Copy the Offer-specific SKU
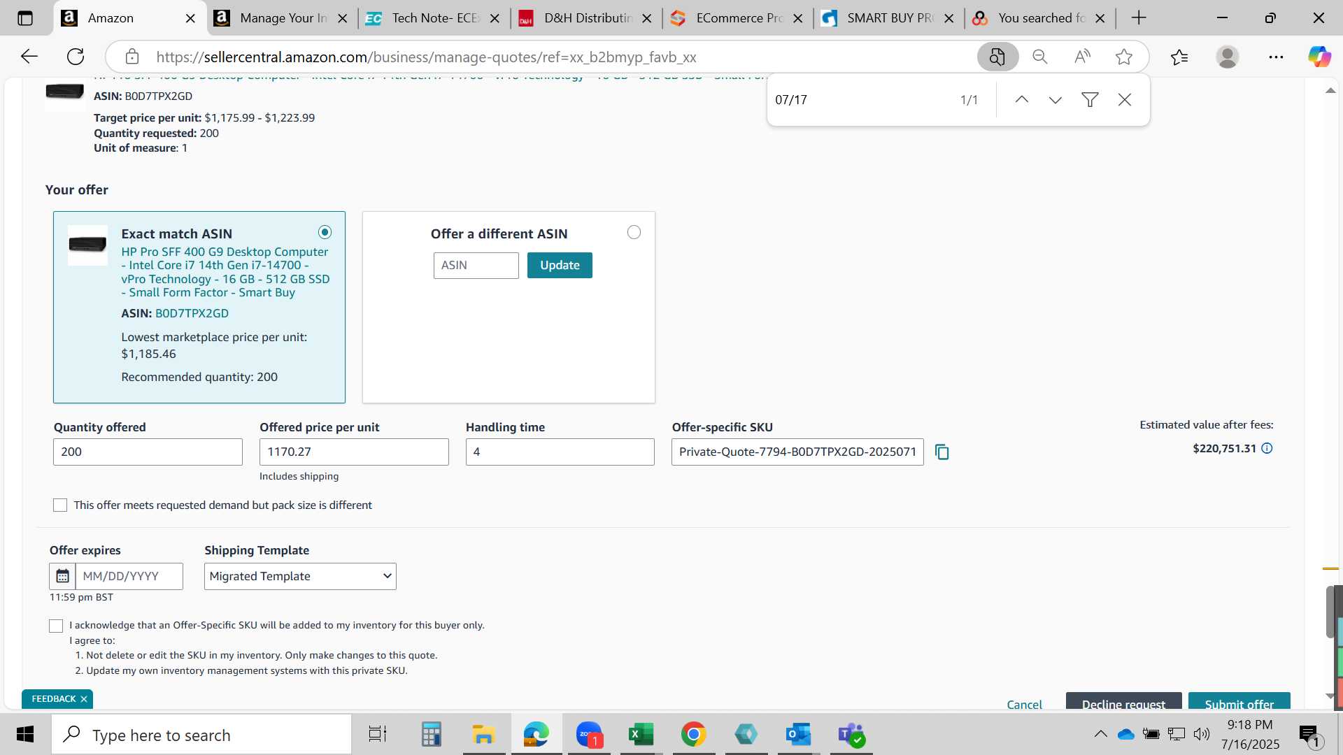This screenshot has height=755, width=1343. coord(942,452)
